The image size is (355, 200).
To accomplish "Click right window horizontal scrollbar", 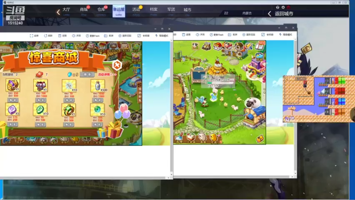I will point(233,176).
